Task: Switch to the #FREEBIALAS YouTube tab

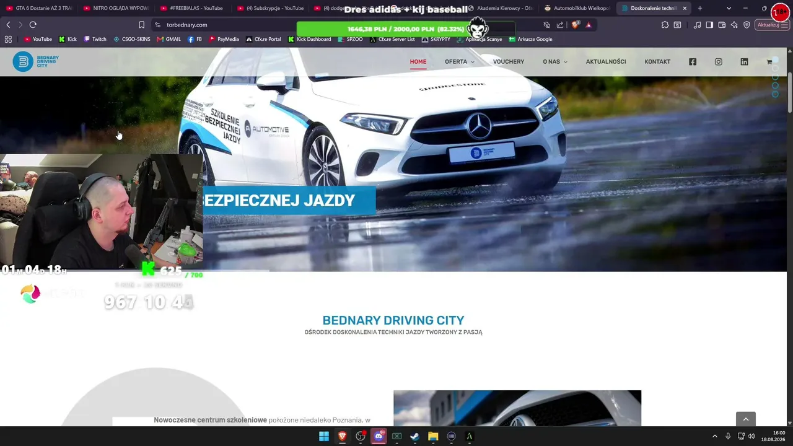Action: (x=191, y=8)
